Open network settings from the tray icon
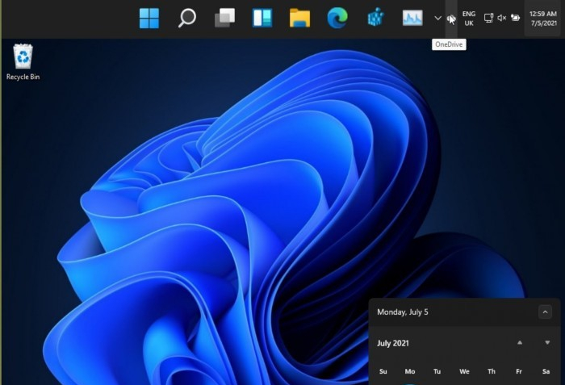Viewport: 565px width, 385px height. [x=488, y=18]
